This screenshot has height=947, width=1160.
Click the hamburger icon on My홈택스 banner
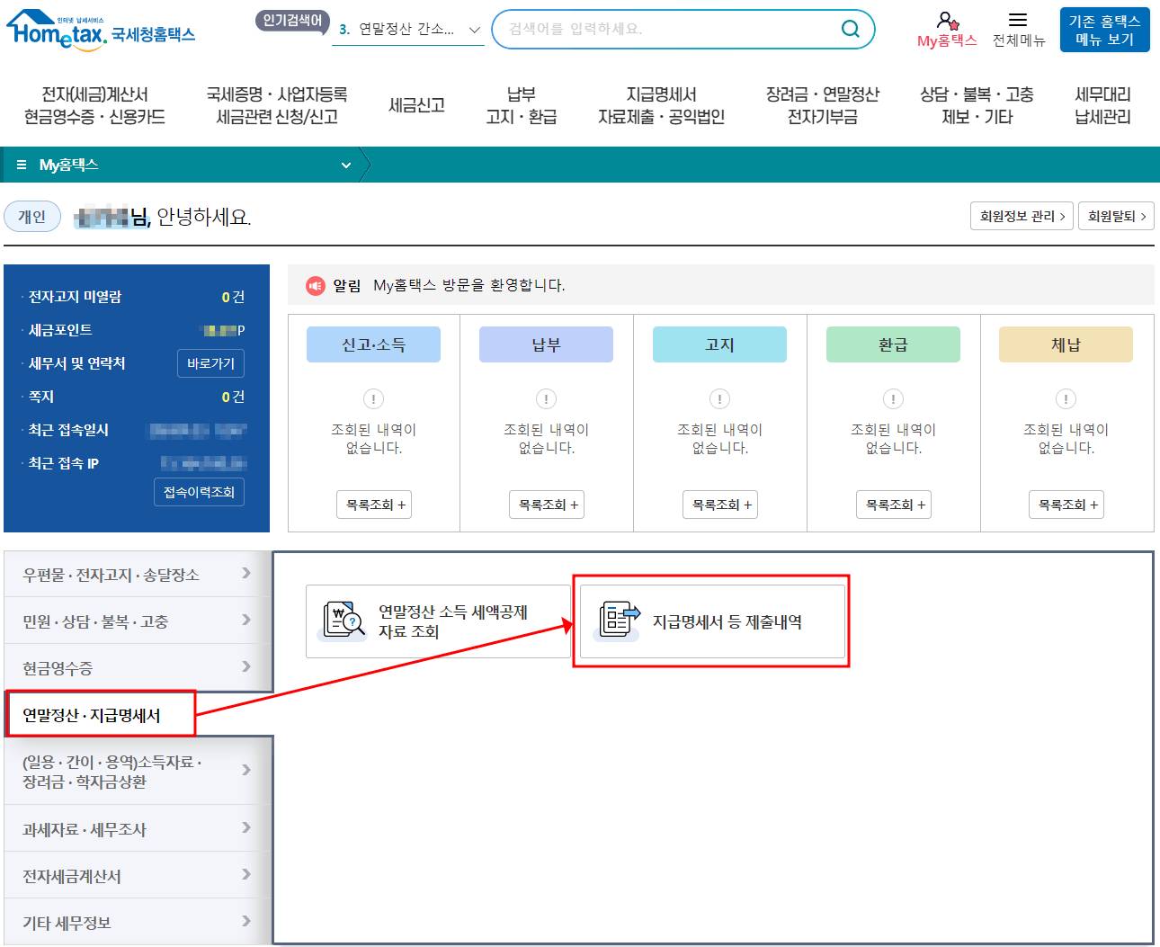[x=20, y=165]
